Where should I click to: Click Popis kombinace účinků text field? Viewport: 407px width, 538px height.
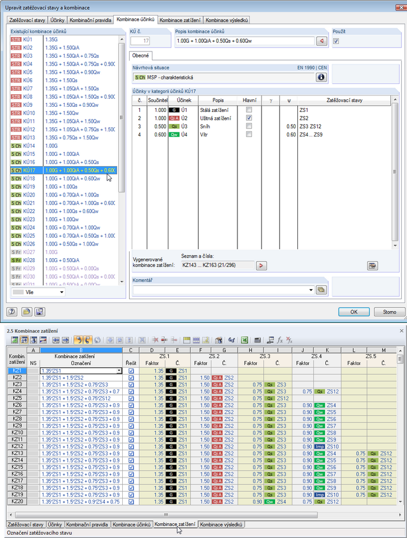[x=245, y=41]
